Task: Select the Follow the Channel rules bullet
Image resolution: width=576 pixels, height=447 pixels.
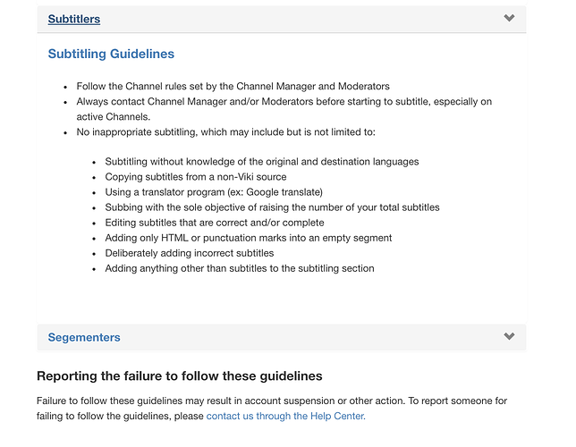Action: point(233,87)
